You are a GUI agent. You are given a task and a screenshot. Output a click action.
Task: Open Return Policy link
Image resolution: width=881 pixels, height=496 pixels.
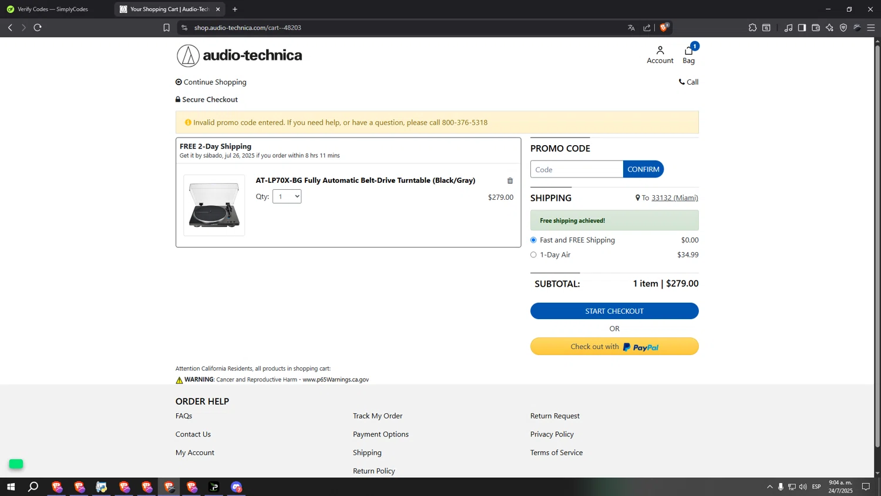click(x=374, y=471)
